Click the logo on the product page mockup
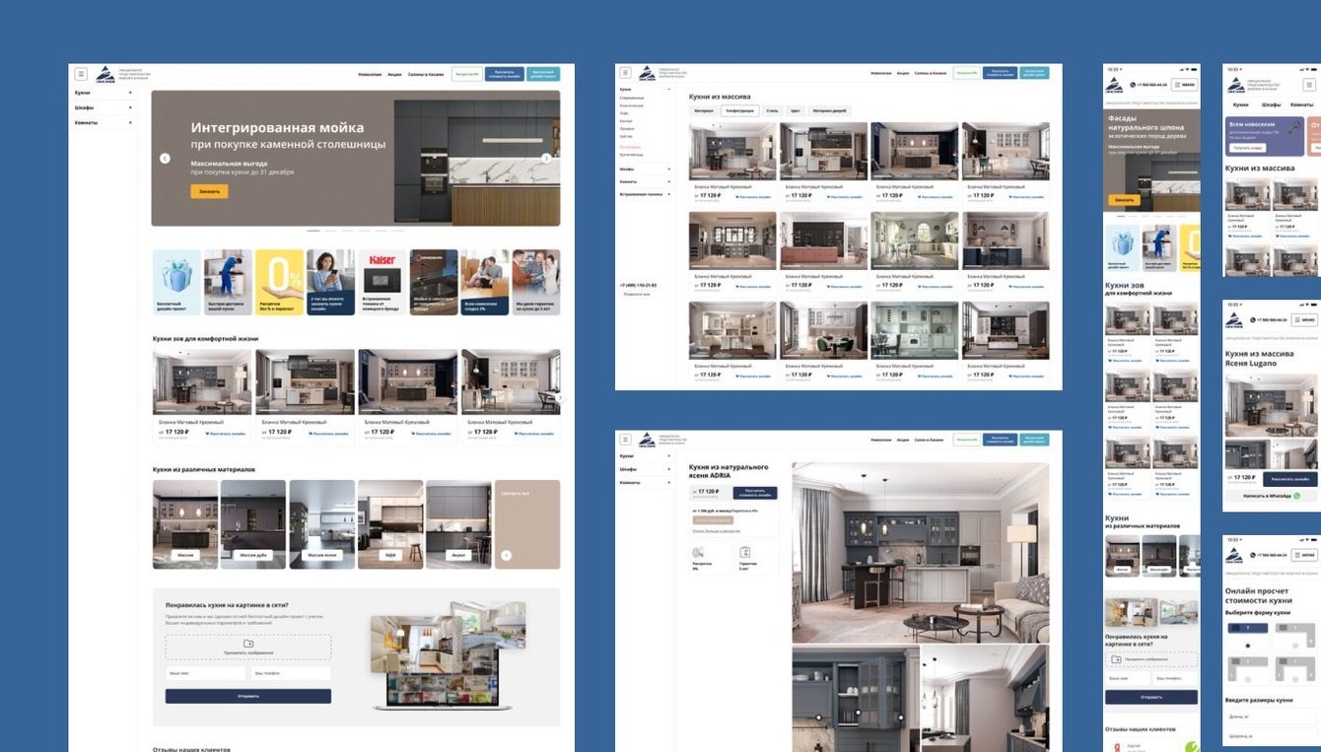Viewport: 1321px width, 752px height. tap(647, 441)
